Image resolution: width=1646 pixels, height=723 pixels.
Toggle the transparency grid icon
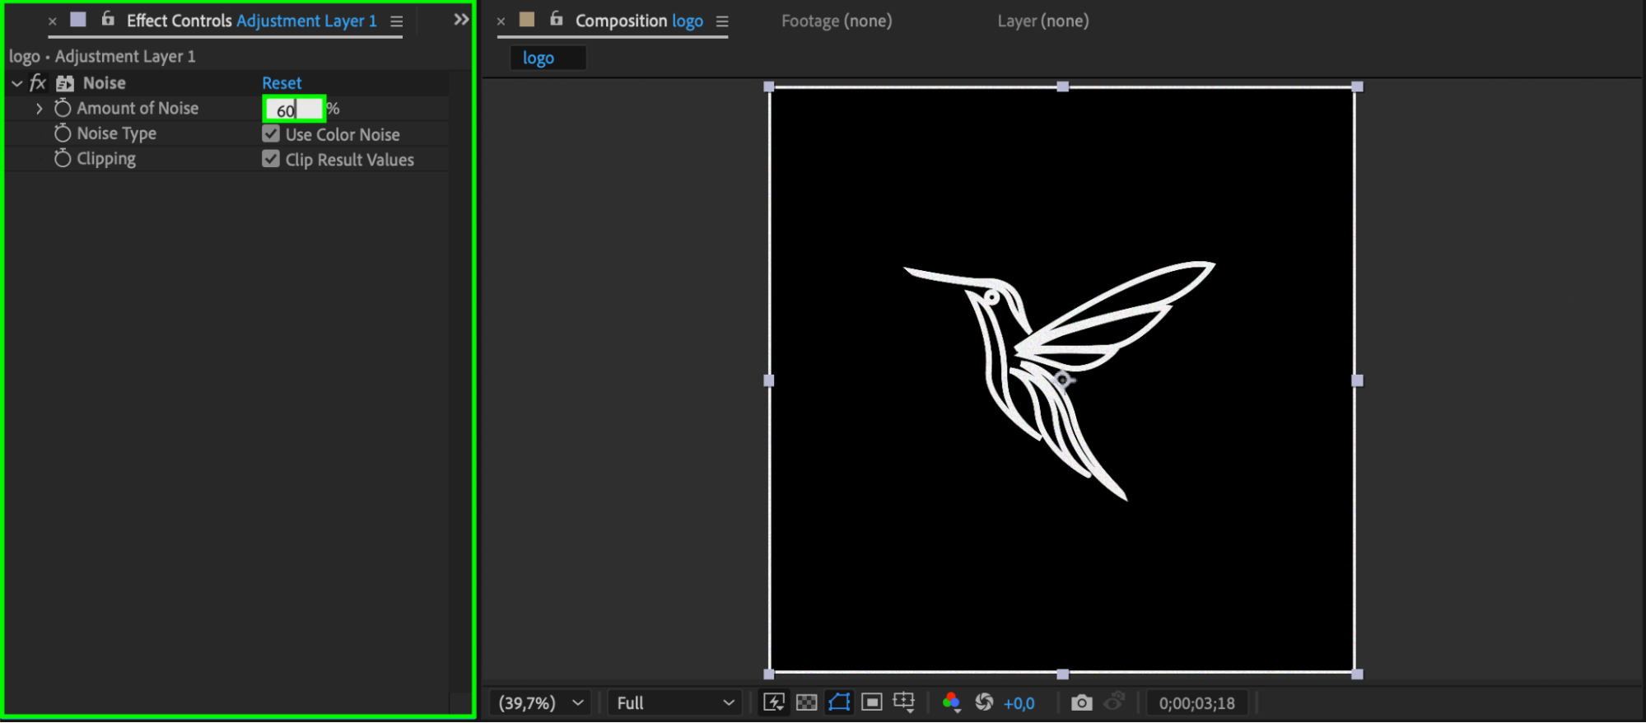click(807, 702)
